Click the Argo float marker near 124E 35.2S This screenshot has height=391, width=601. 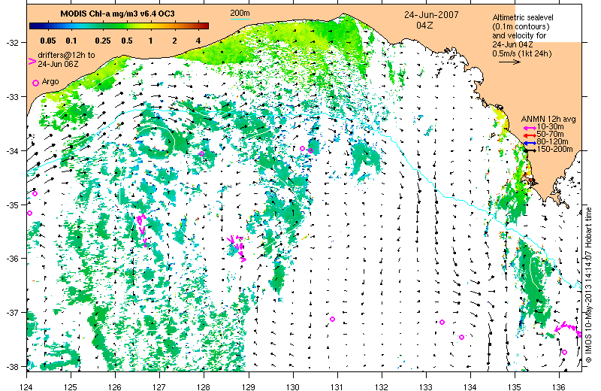[x=29, y=213]
